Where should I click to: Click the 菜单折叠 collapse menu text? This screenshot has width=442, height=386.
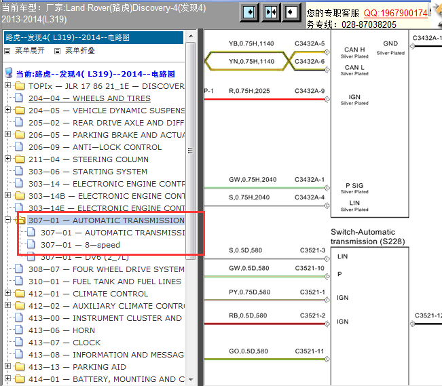80,50
